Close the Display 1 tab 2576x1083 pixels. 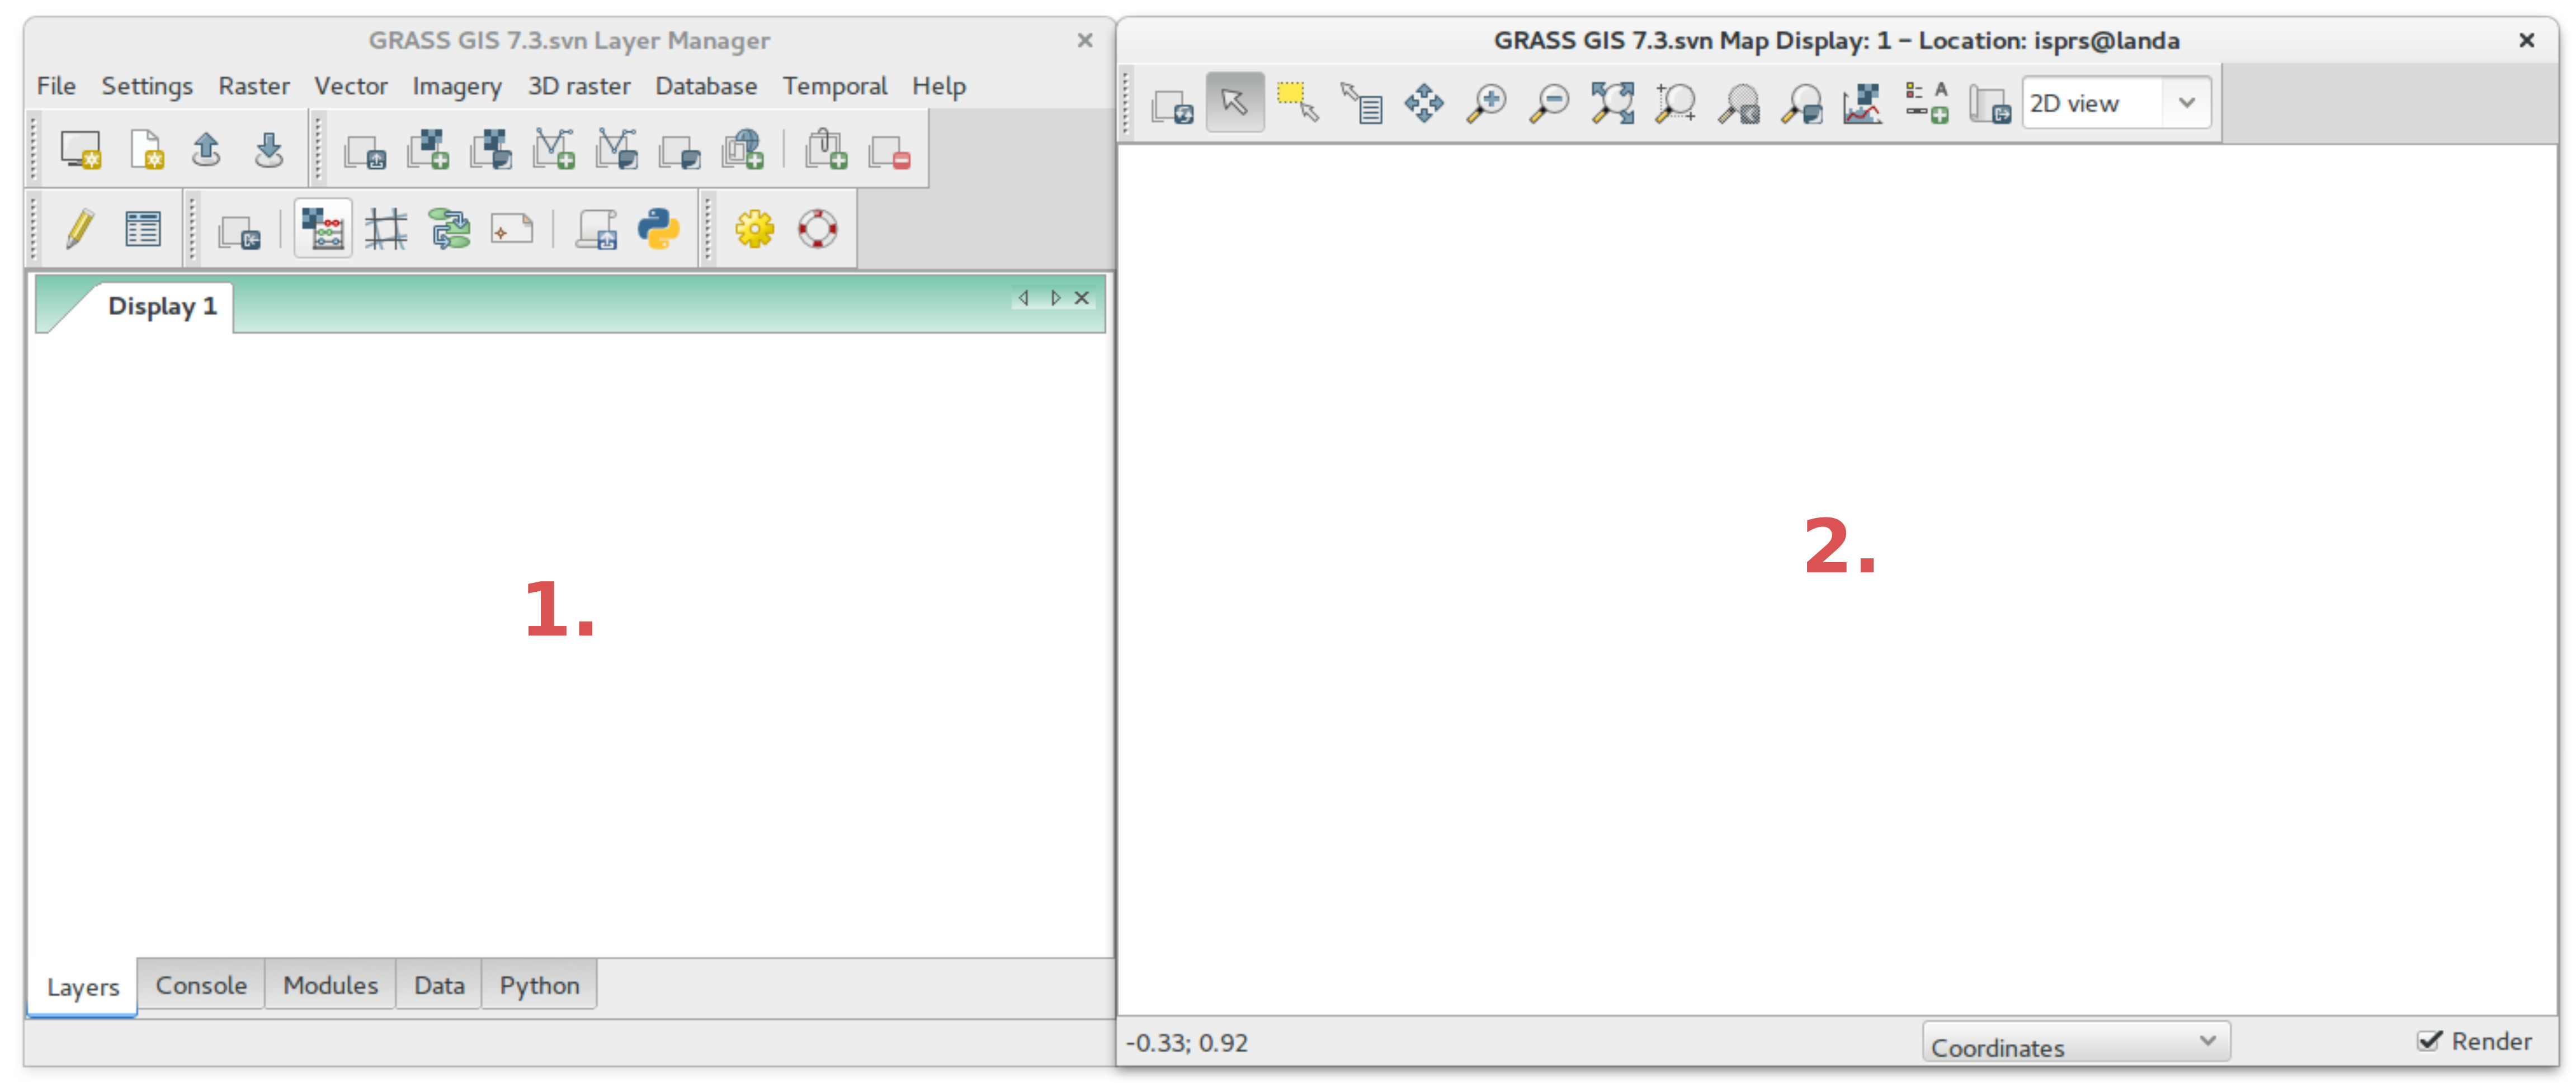point(1082,298)
